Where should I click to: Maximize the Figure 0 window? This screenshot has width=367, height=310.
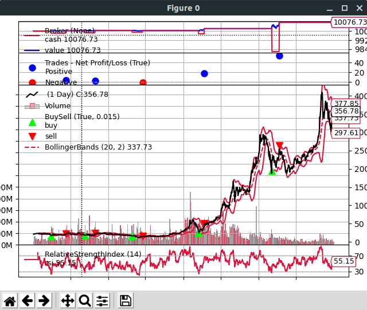pos(345,8)
